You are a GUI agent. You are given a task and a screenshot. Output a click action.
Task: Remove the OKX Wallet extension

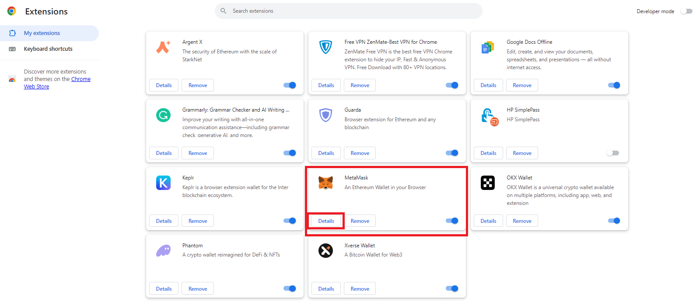point(522,221)
